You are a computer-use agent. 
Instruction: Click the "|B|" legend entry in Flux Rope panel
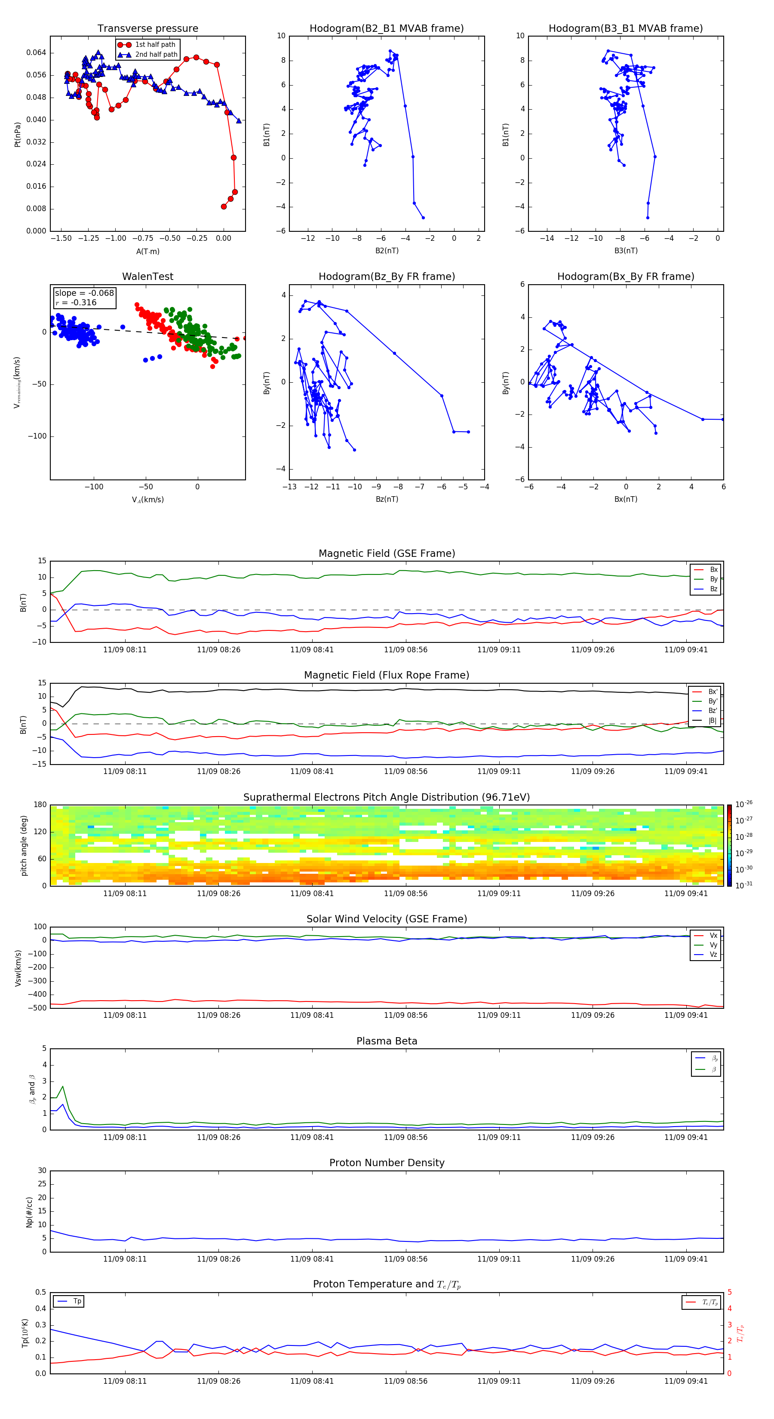(705, 721)
